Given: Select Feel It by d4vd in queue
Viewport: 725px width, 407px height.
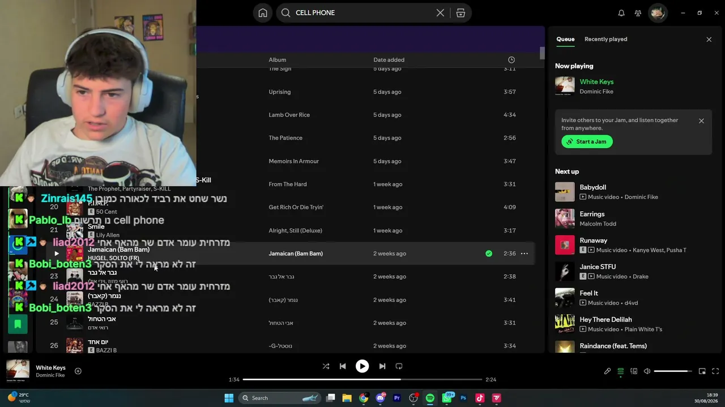Looking at the screenshot, I should pyautogui.click(x=633, y=298).
